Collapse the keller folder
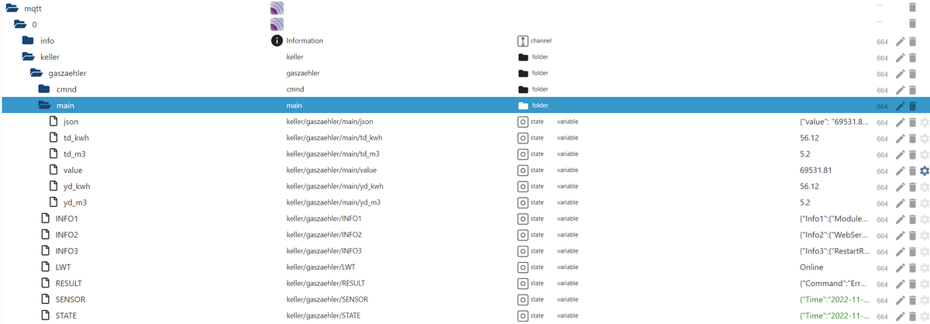Viewport: 930px width, 324px height. (x=28, y=57)
